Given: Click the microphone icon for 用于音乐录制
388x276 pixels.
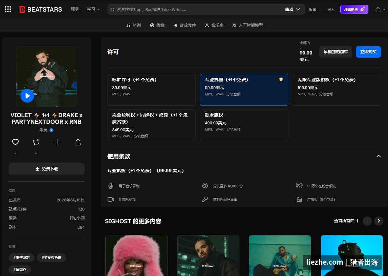Looking at the screenshot, I should (x=111, y=186).
